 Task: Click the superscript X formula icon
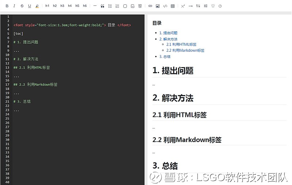pyautogui.click(x=183, y=6)
